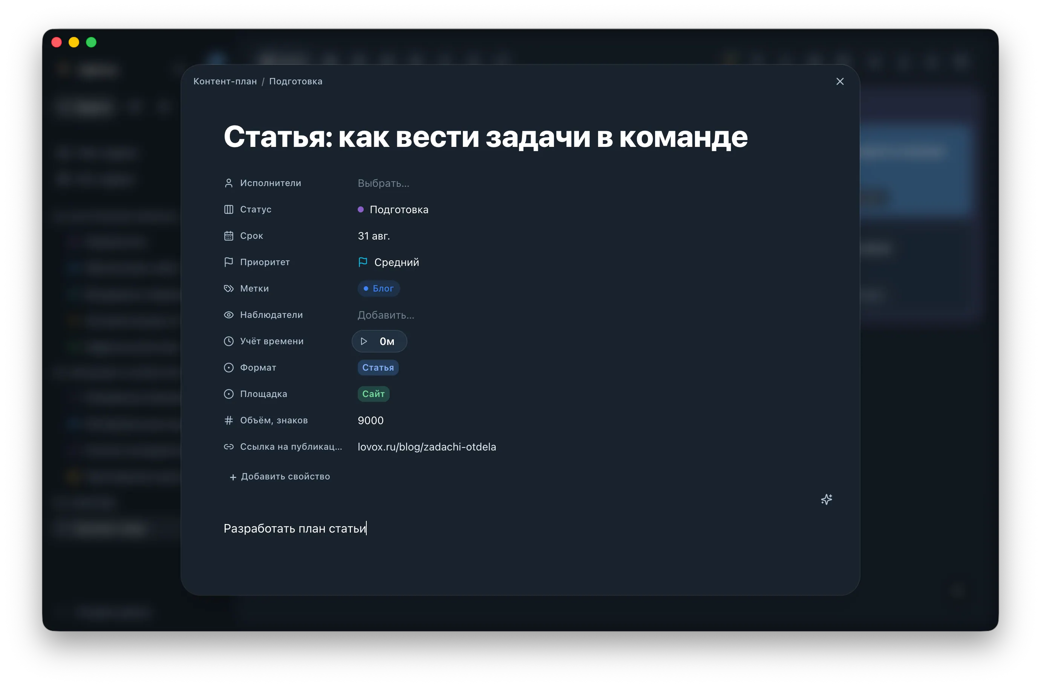Screen dimensions: 1041x687
Task: Click the Ссылка на публикац... property label
Action: [291, 446]
